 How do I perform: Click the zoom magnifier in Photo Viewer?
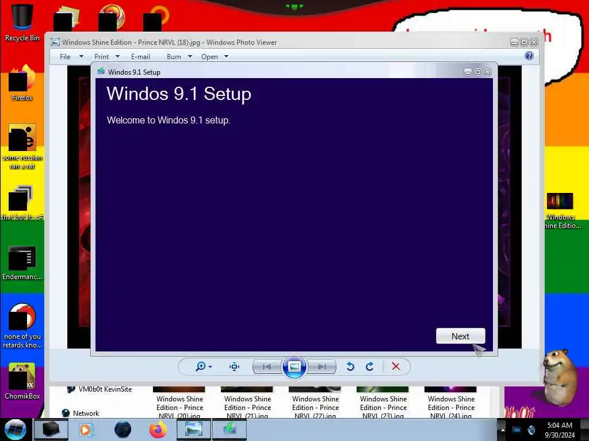[x=201, y=366]
